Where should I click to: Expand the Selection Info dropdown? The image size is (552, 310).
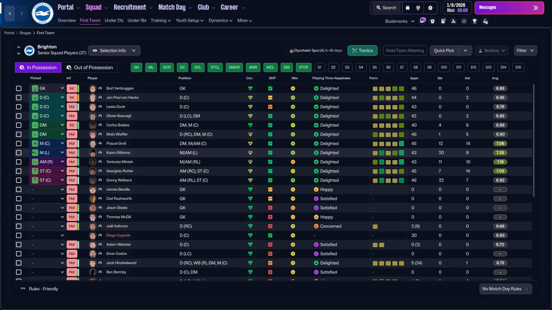[114, 50]
